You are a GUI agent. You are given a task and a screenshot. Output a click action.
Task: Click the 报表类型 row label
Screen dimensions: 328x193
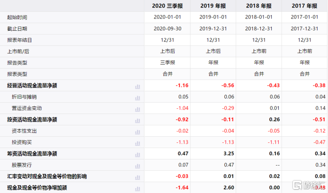coord(17,74)
